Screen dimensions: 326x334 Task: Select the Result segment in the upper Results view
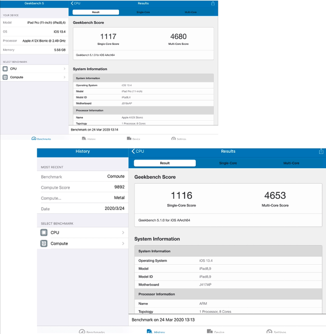(x=96, y=12)
